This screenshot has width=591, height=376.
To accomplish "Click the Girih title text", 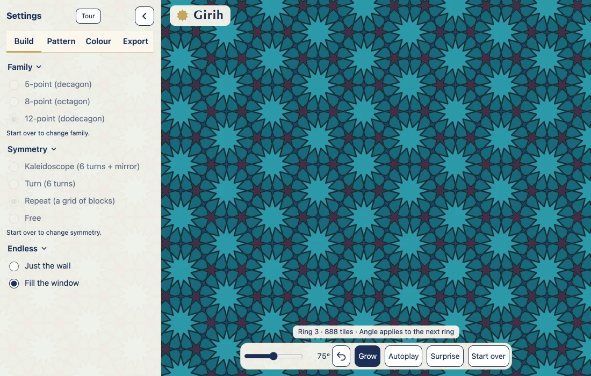I will (208, 15).
